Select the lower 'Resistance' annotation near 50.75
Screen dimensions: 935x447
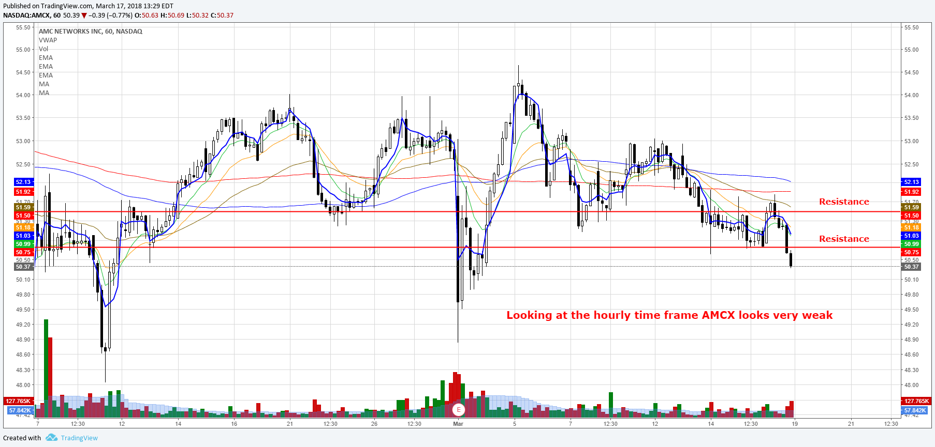click(844, 239)
